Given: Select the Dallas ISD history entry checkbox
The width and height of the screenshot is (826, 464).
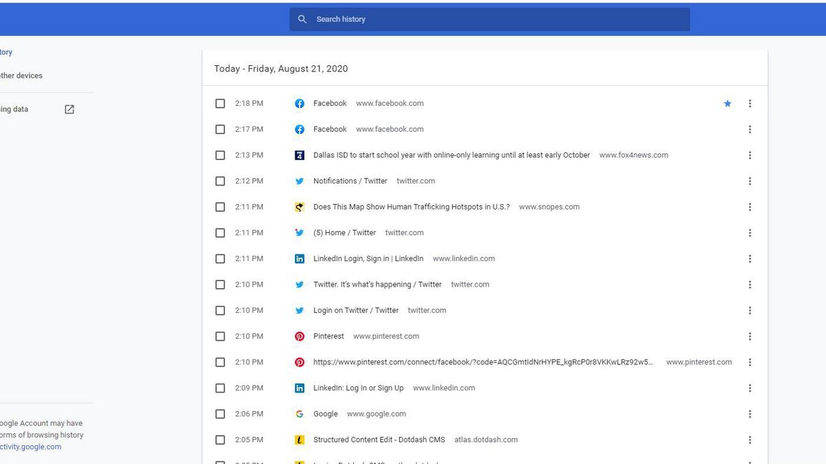Looking at the screenshot, I should [x=220, y=155].
